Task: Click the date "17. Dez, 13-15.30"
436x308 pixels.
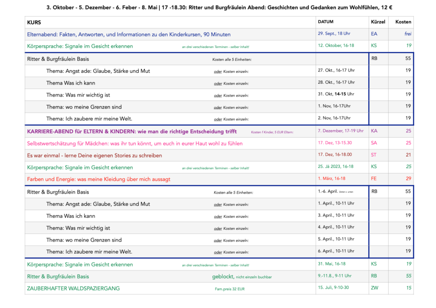Action: [x=335, y=143]
